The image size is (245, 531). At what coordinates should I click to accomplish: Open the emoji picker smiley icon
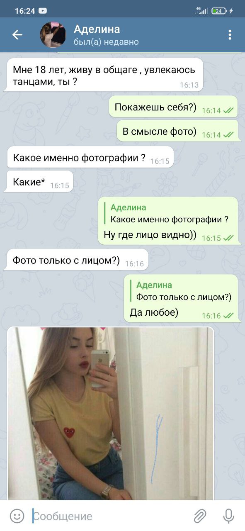click(17, 516)
